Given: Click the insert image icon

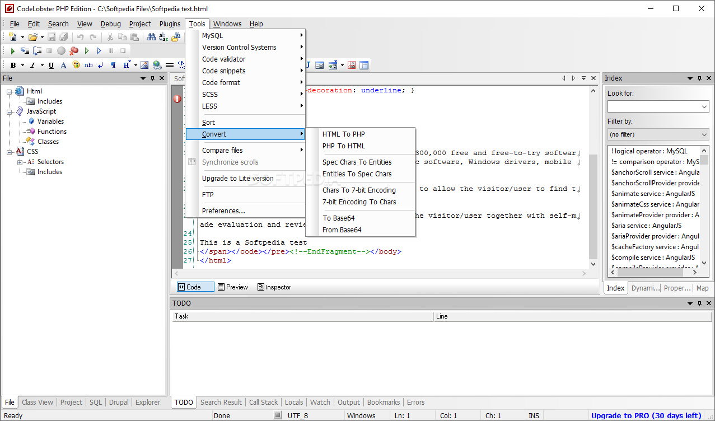Looking at the screenshot, I should pyautogui.click(x=144, y=65).
